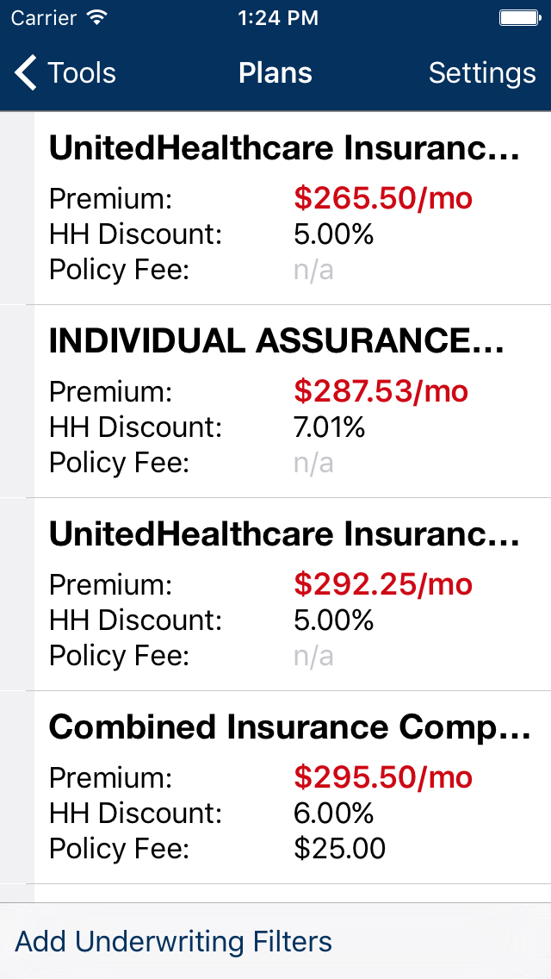Tap the 6.00% HH Discount value

pyautogui.click(x=334, y=814)
